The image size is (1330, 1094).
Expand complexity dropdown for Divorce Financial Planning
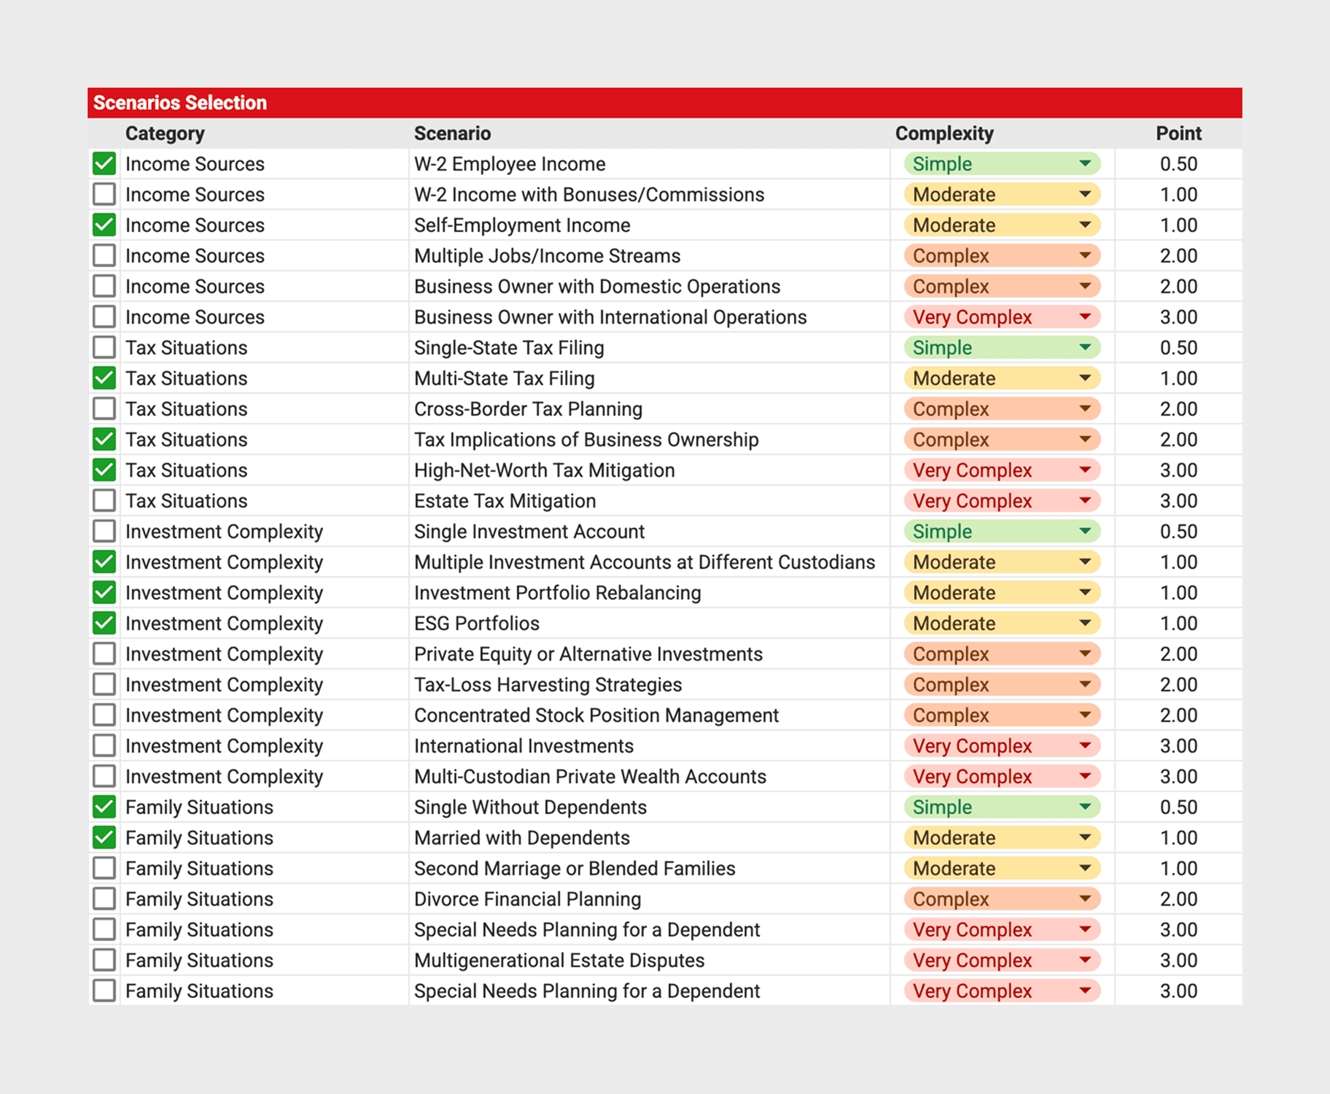pos(1002,899)
